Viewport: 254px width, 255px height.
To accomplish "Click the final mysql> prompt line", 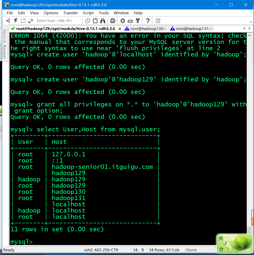I will (x=22, y=242).
